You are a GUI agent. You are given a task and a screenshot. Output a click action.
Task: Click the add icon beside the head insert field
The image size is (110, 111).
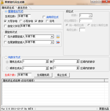tap(58, 36)
